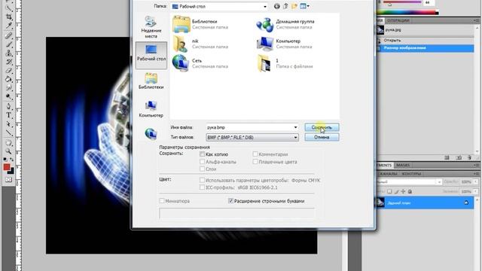Click the Отмена button
This screenshot has width=482, height=271.
pos(322,137)
